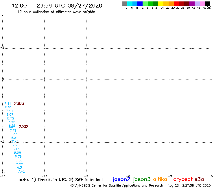This screenshot has width=214, height=188.
Task: Pick the yellow swatch in the wave height scale
Action: [161, 3]
